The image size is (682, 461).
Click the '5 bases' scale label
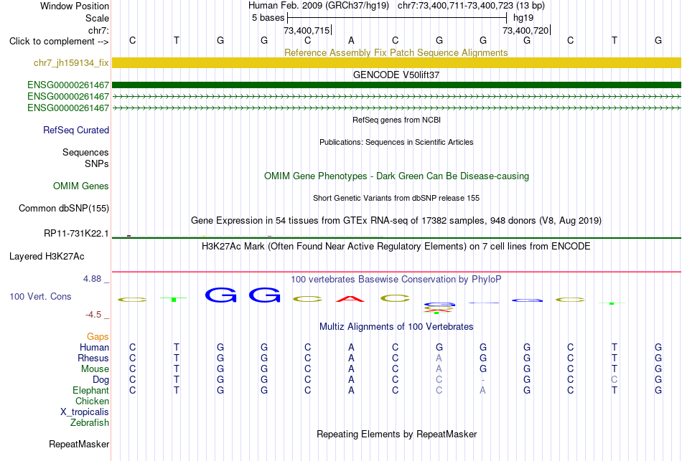(x=268, y=18)
